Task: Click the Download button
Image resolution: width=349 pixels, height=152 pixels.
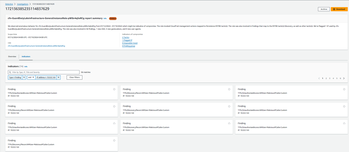Action: point(339,9)
